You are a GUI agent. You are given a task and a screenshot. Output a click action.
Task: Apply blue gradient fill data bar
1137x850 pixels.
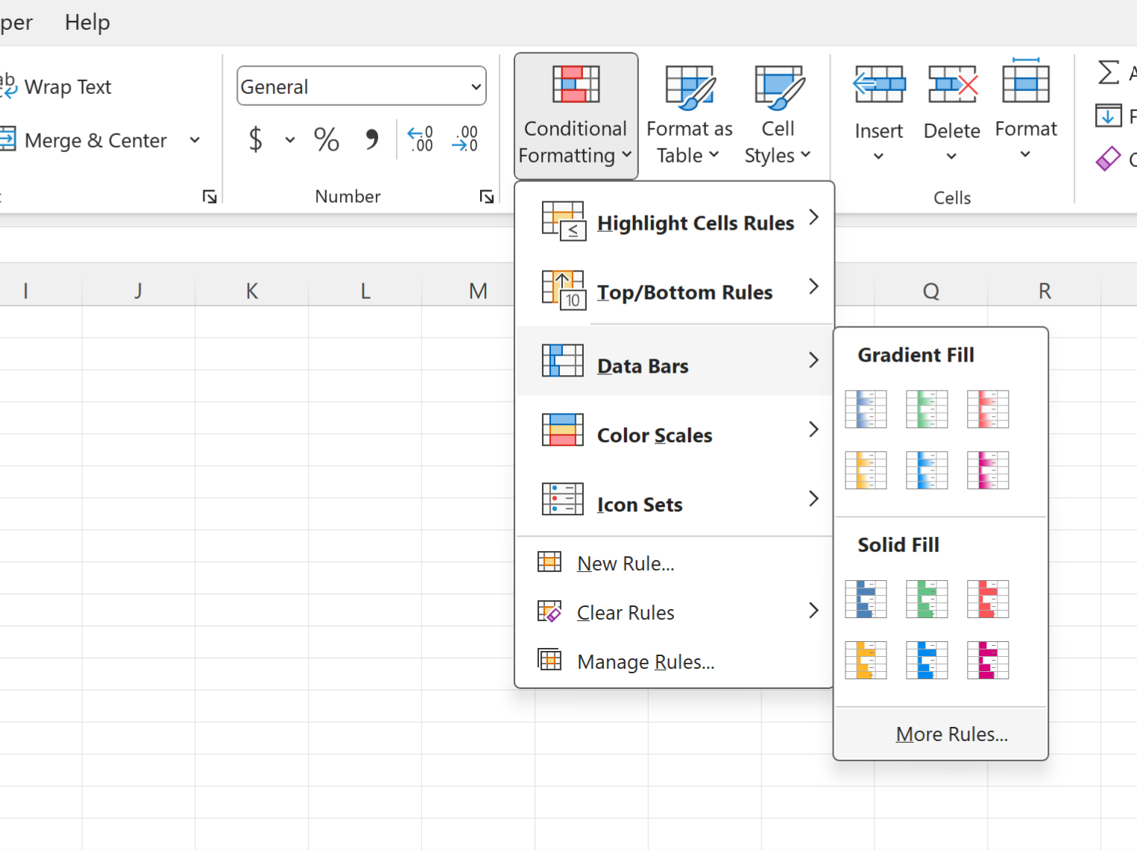[x=866, y=409]
